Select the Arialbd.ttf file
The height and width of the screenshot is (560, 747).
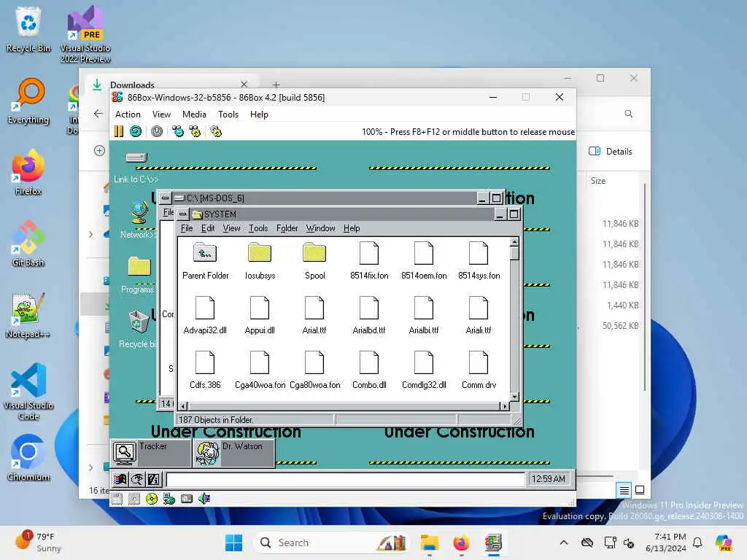click(369, 315)
